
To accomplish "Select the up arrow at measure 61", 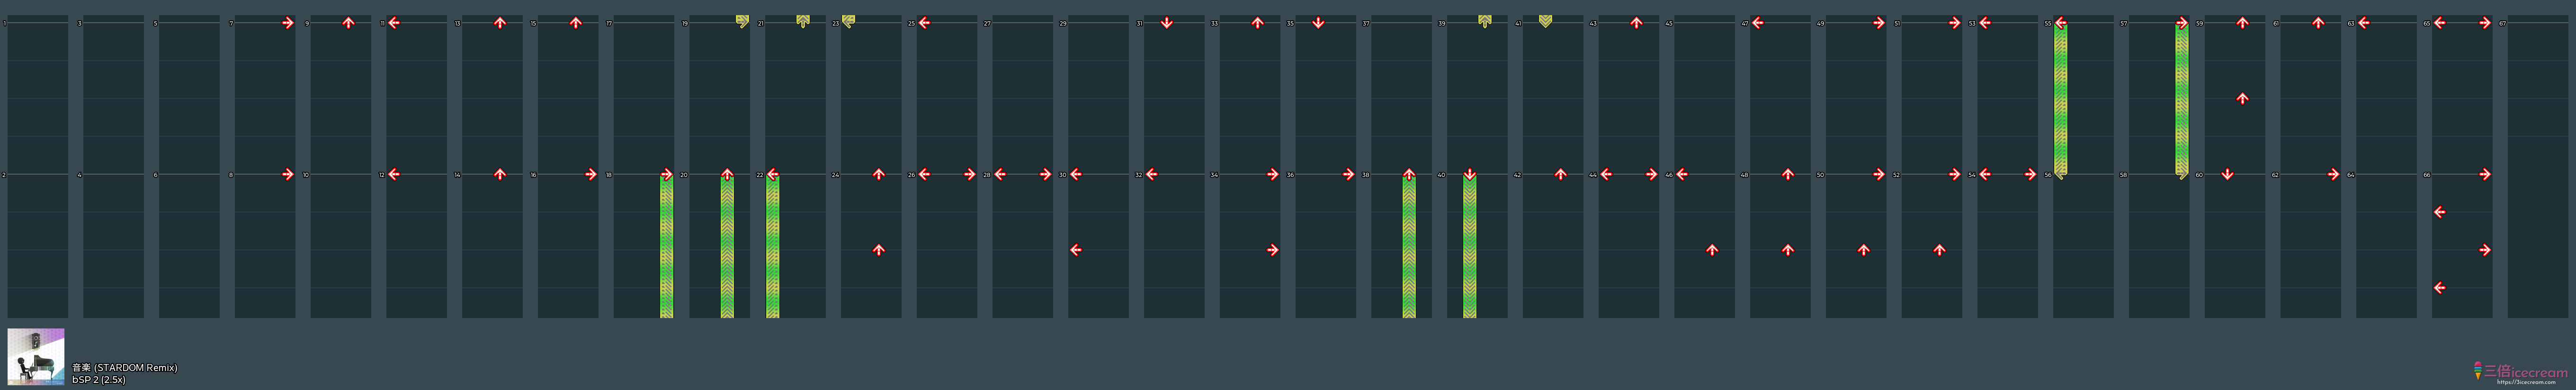I will [2318, 23].
